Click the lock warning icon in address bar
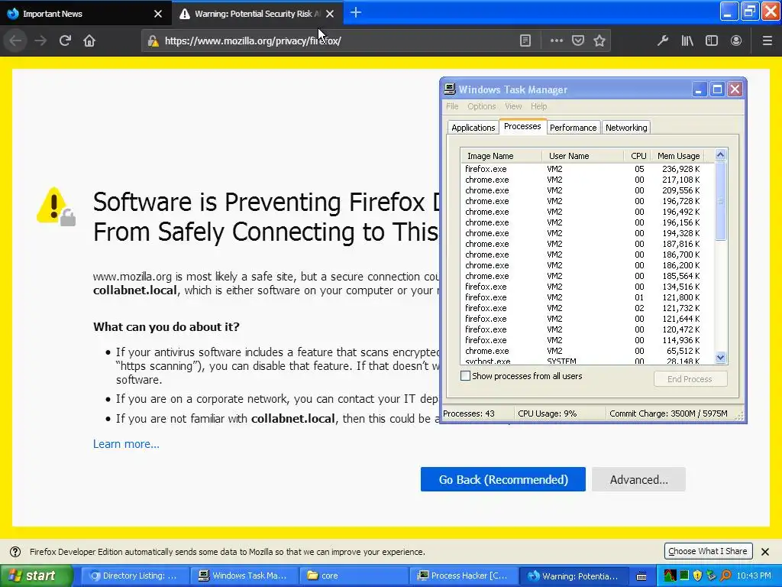The height and width of the screenshot is (587, 782). [153, 41]
